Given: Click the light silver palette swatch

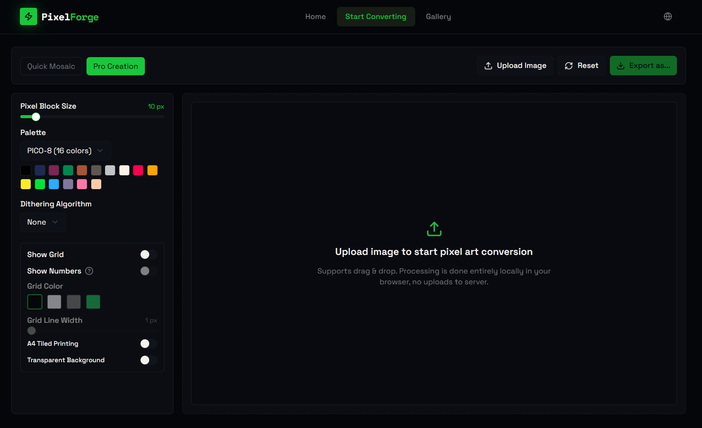Looking at the screenshot, I should (110, 171).
